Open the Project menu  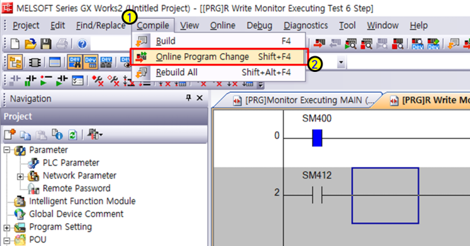pyautogui.click(x=26, y=25)
